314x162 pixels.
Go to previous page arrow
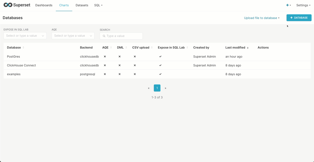point(148,88)
